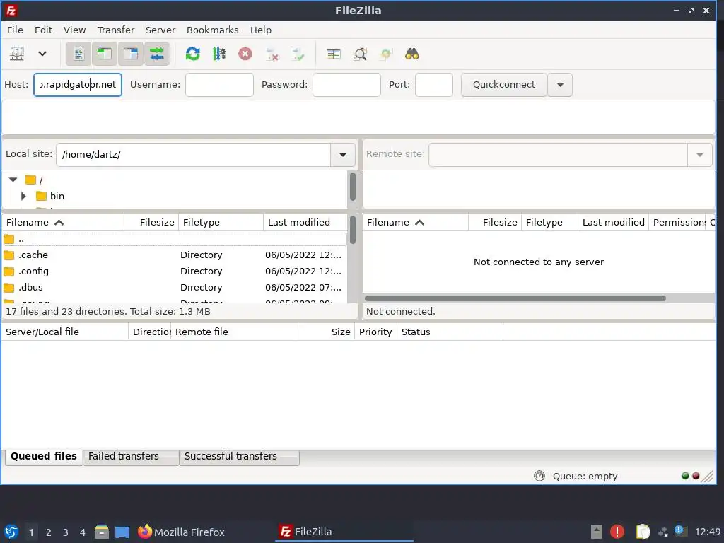Click red alert tray icon

617,532
